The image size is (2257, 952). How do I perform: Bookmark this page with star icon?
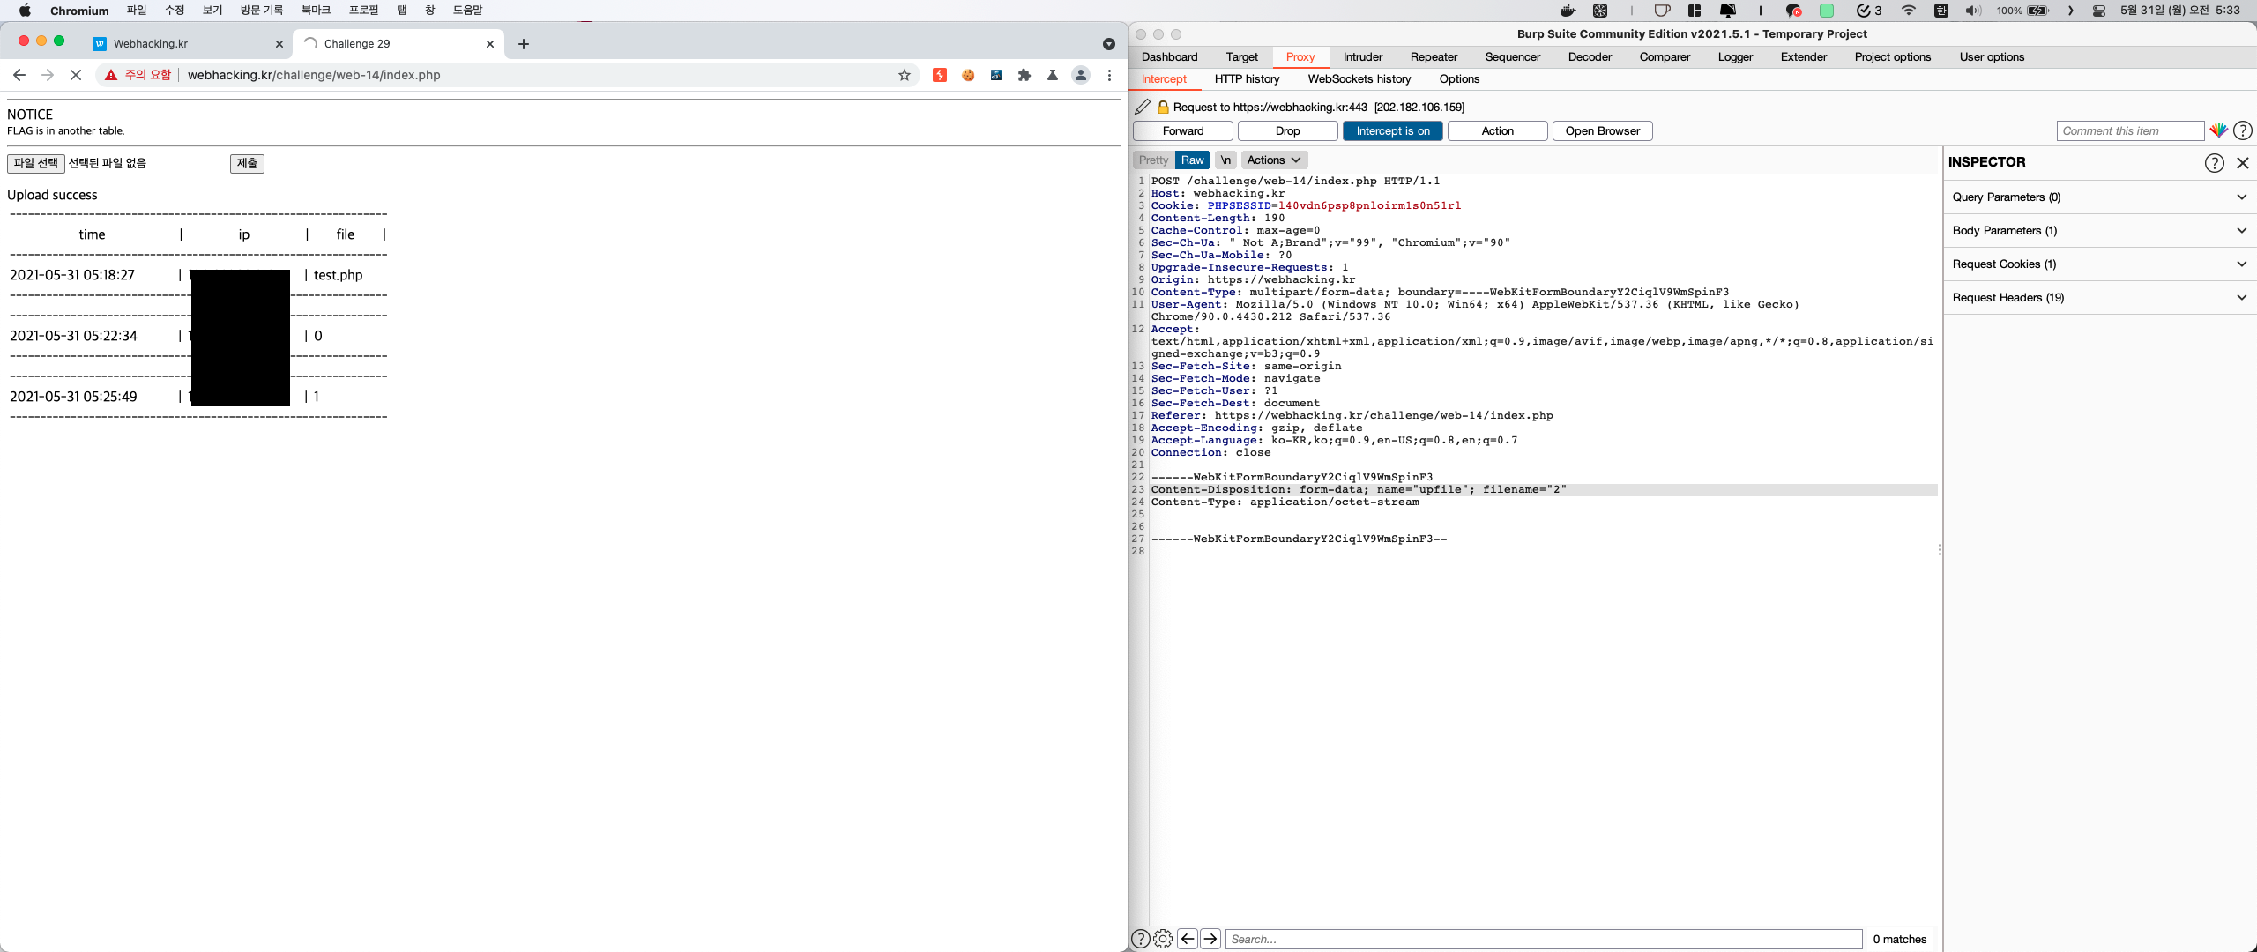(905, 75)
